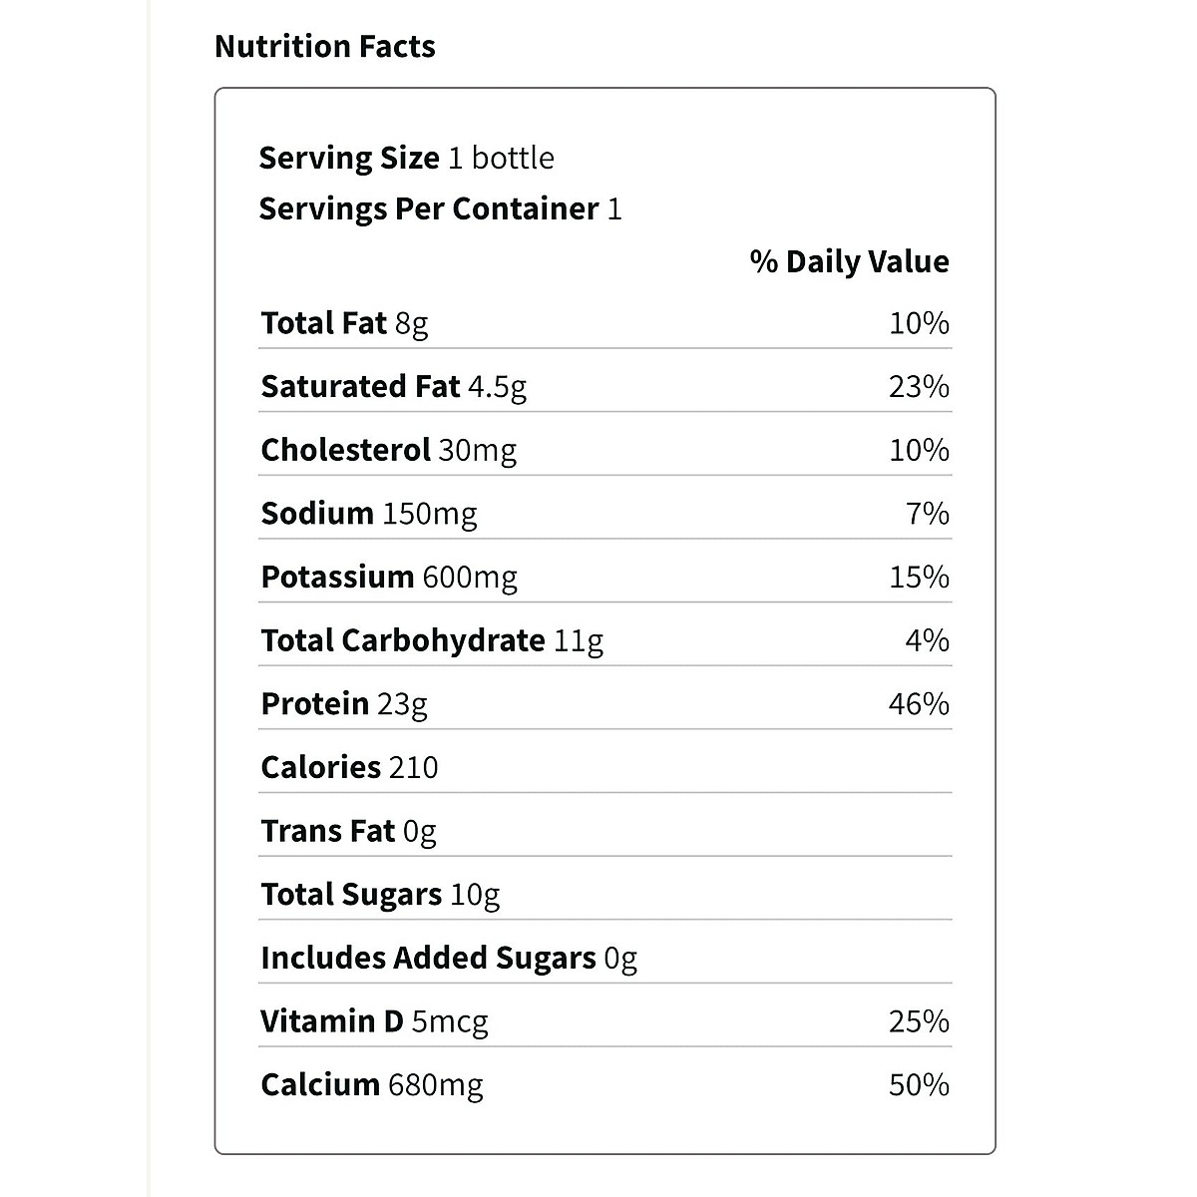
Task: Select the Total Fat 8g row label
Action: (x=344, y=323)
